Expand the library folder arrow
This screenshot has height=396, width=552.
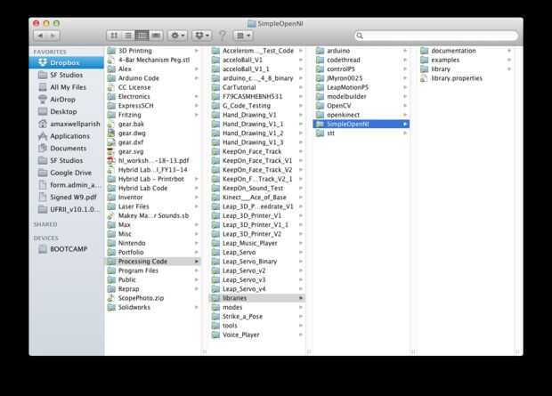coord(509,69)
